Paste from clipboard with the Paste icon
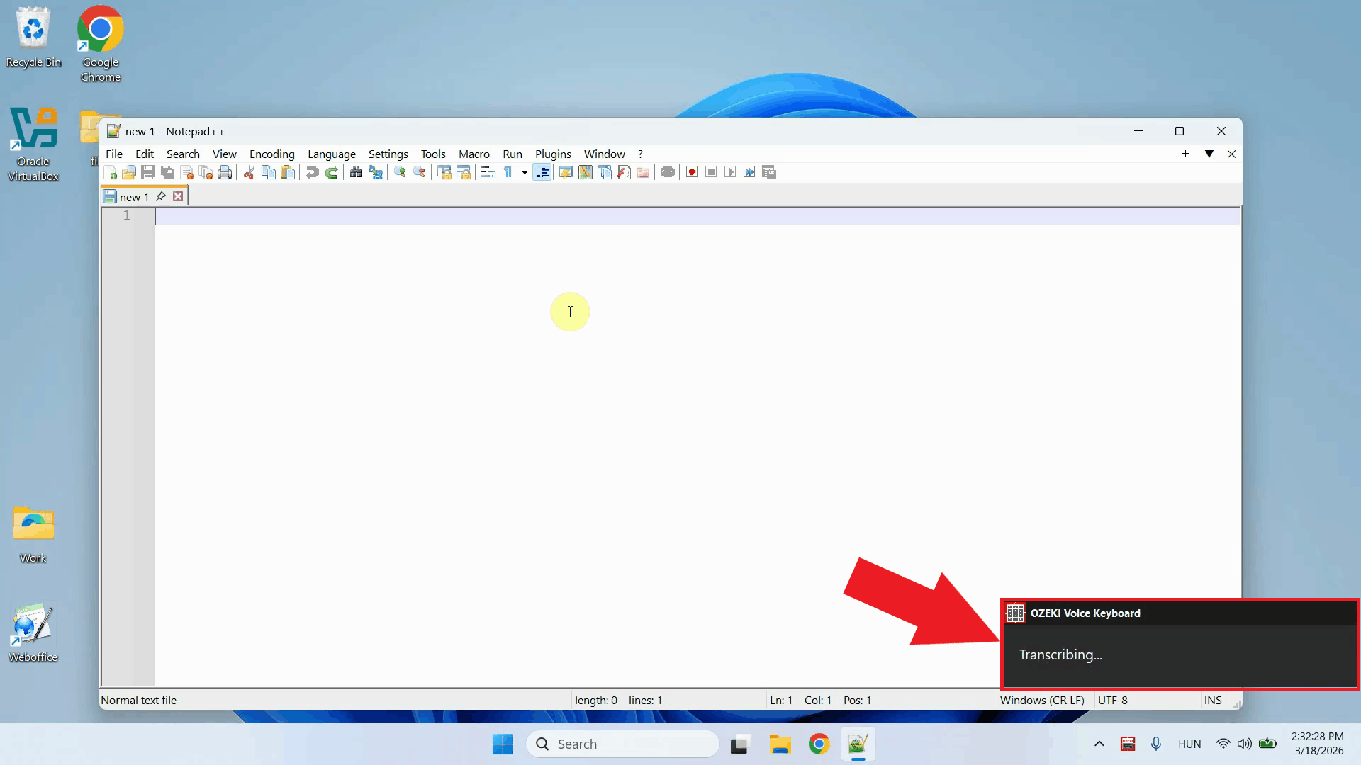The height and width of the screenshot is (765, 1361). click(288, 172)
